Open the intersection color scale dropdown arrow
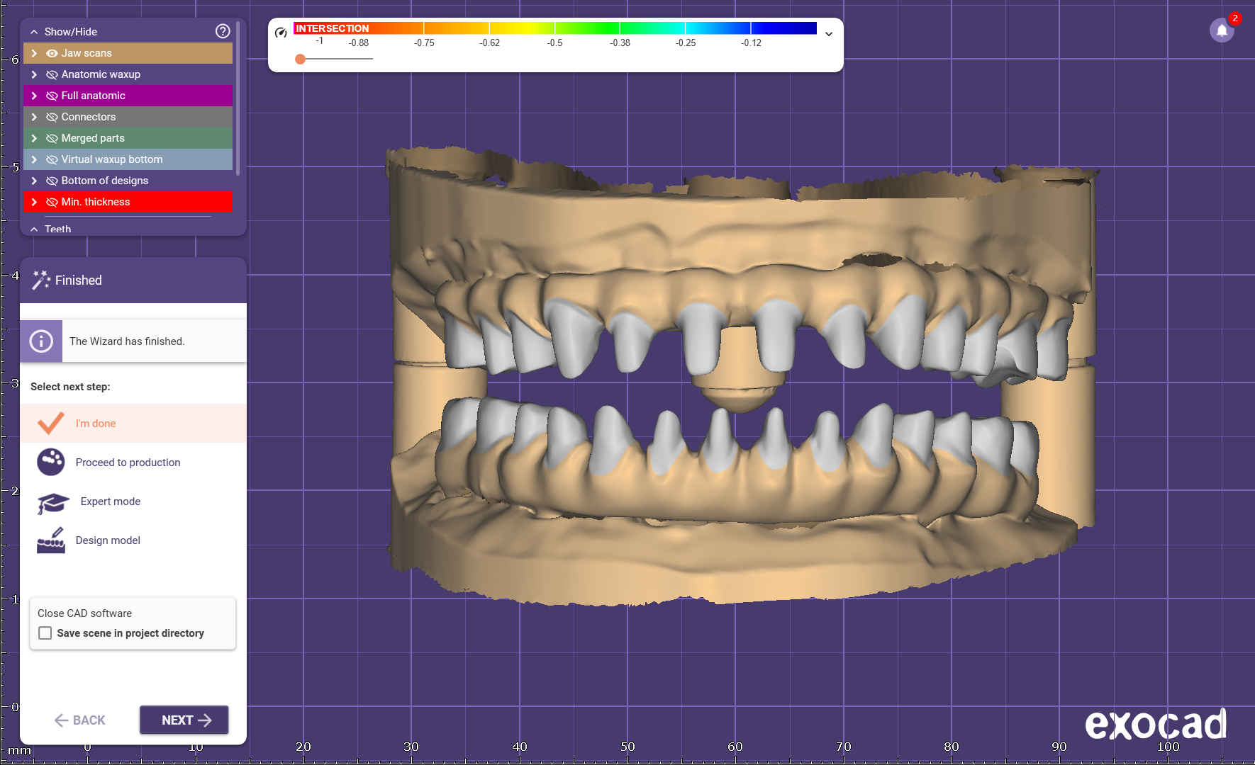Image resolution: width=1255 pixels, height=765 pixels. coord(828,34)
